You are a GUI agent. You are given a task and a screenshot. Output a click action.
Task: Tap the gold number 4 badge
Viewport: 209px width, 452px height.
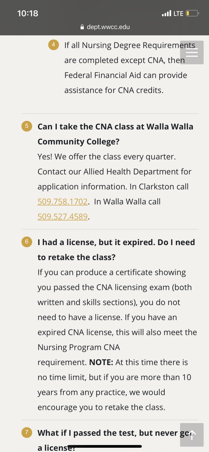pyautogui.click(x=54, y=45)
